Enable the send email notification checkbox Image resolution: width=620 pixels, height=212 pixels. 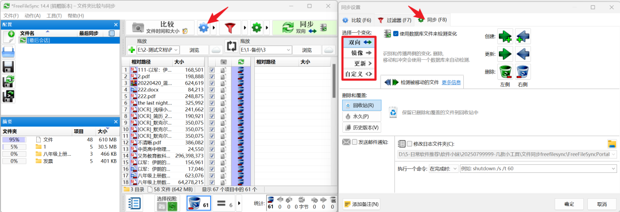click(x=355, y=142)
